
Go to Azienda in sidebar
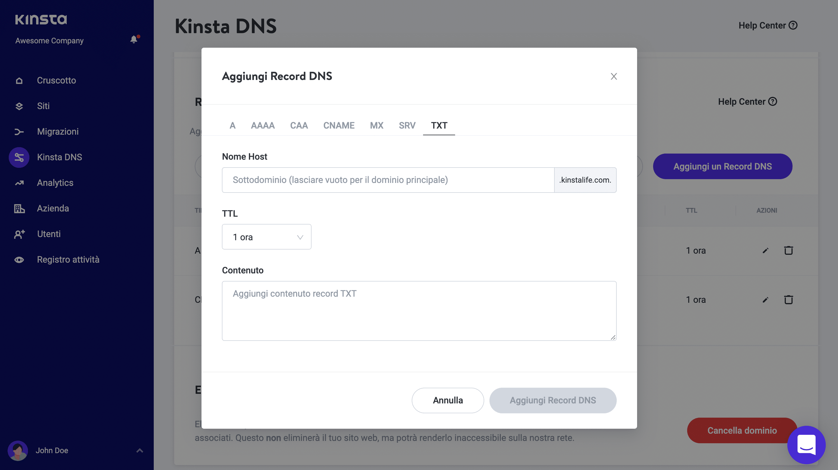pyautogui.click(x=53, y=208)
